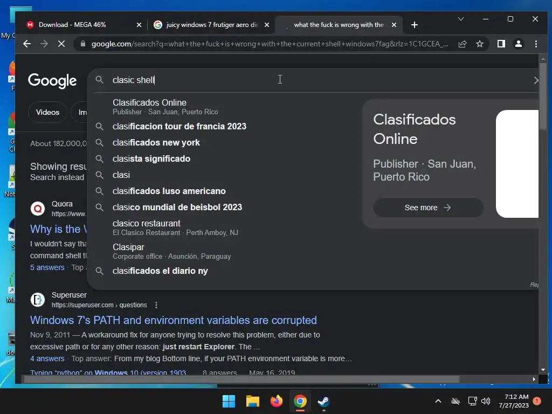The width and height of the screenshot is (552, 414).
Task: Bookmark this tab with the star
Action: [479, 44]
